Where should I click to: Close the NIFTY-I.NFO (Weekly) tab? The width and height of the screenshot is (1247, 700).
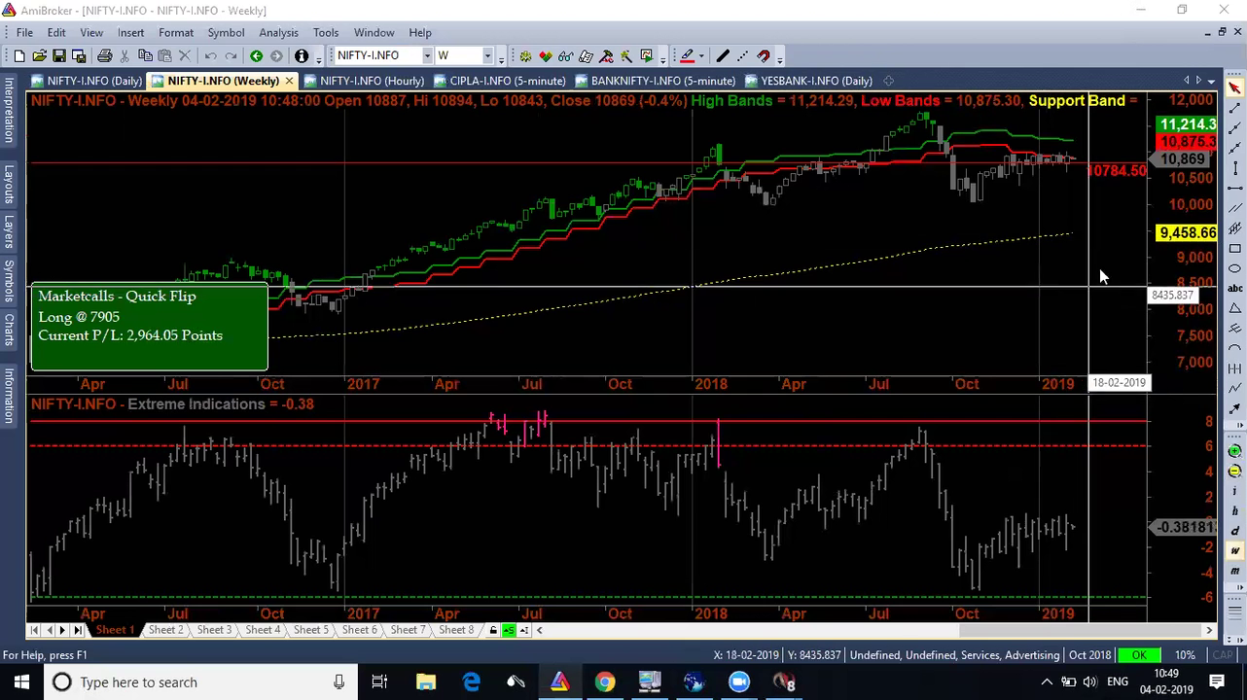[289, 81]
